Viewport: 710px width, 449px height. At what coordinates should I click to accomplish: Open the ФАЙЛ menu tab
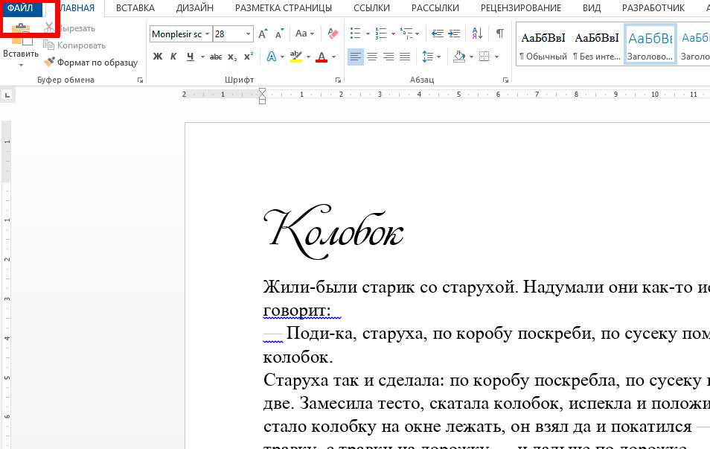(x=21, y=8)
